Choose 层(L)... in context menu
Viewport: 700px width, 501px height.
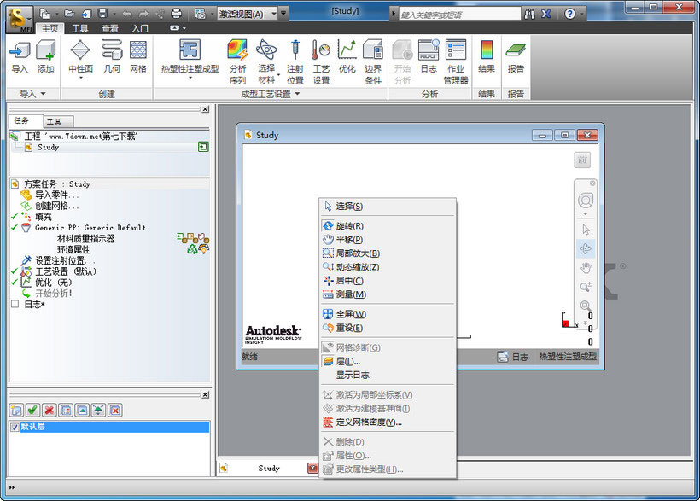point(387,362)
